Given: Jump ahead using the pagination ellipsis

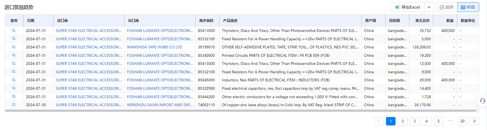Looking at the screenshot, I should click(x=450, y=121).
